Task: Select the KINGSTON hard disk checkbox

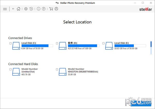Action: [57, 69]
